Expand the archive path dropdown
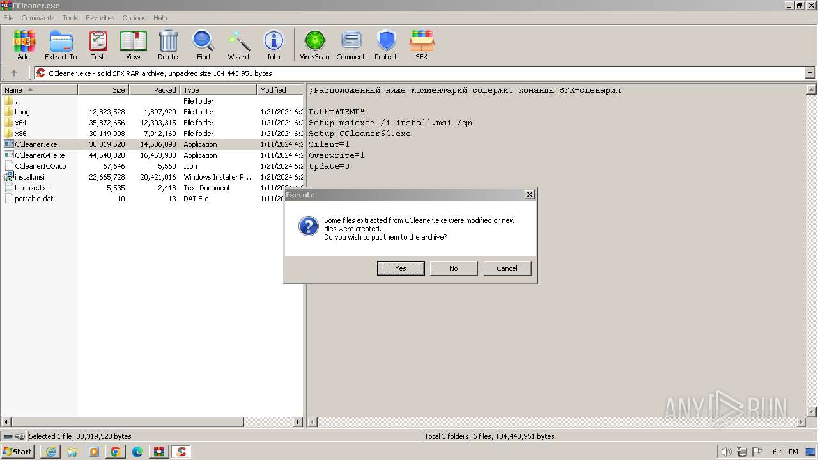 (810, 73)
